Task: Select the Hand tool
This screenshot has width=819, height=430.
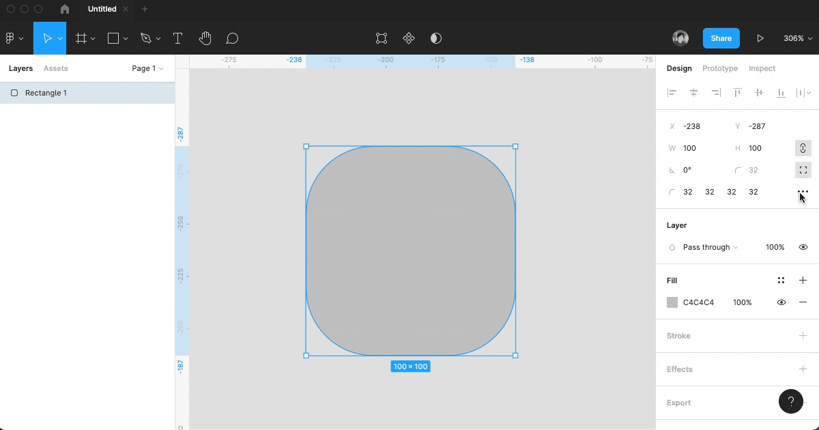Action: tap(205, 38)
